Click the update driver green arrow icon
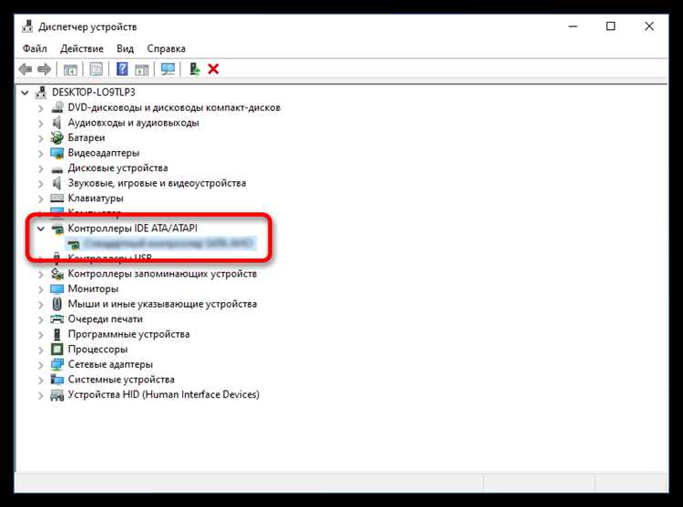This screenshot has width=683, height=507. [194, 69]
